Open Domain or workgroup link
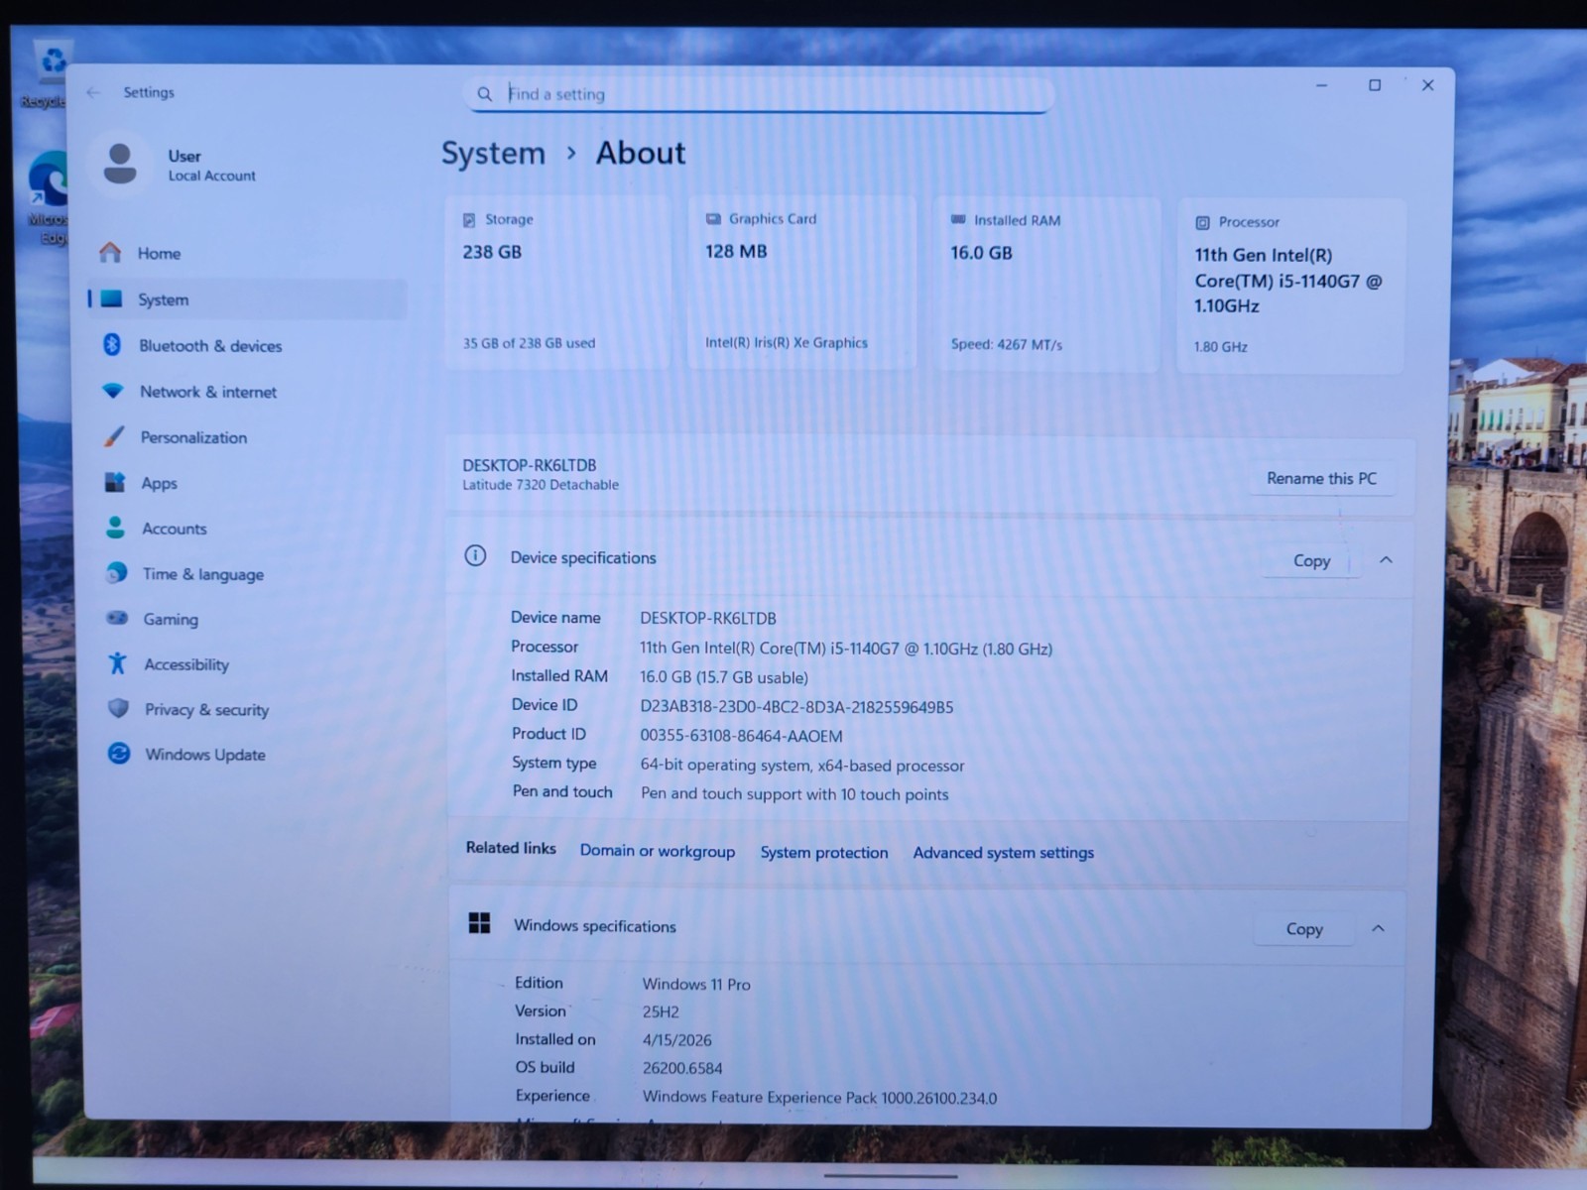 [658, 851]
